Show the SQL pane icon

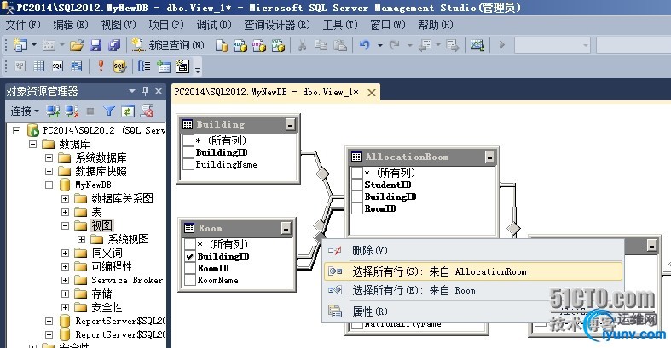coord(58,66)
